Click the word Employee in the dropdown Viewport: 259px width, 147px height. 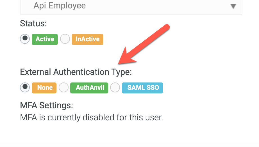coord(67,6)
